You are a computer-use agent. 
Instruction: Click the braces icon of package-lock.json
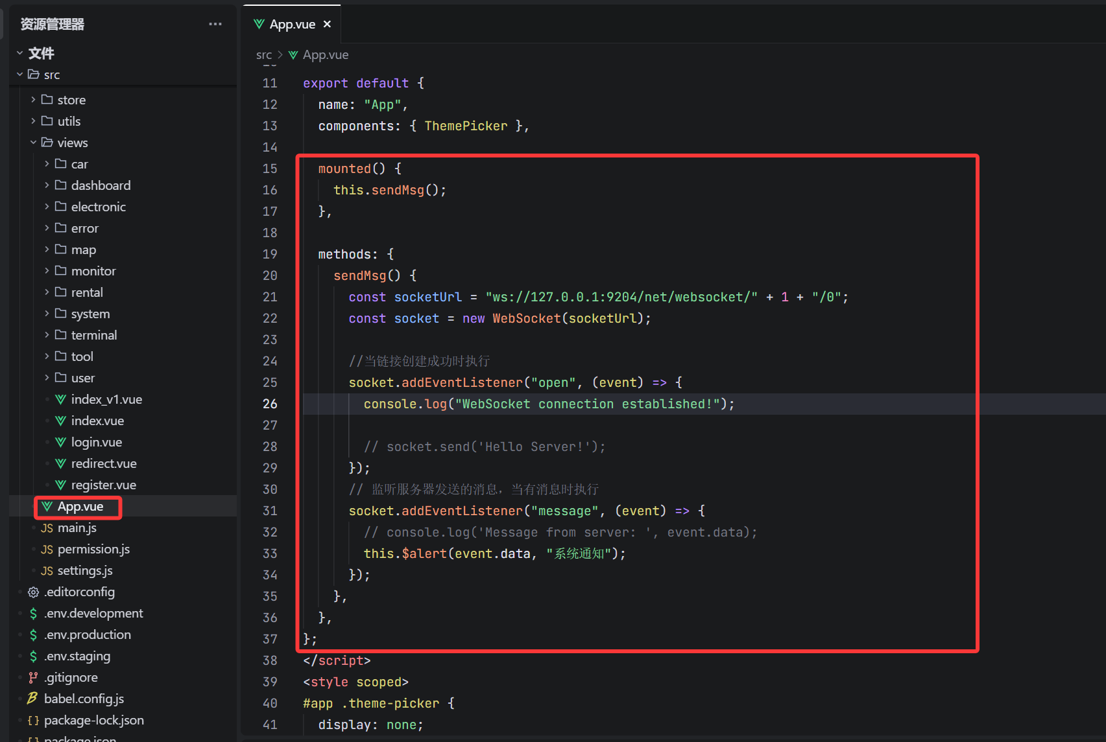click(33, 721)
